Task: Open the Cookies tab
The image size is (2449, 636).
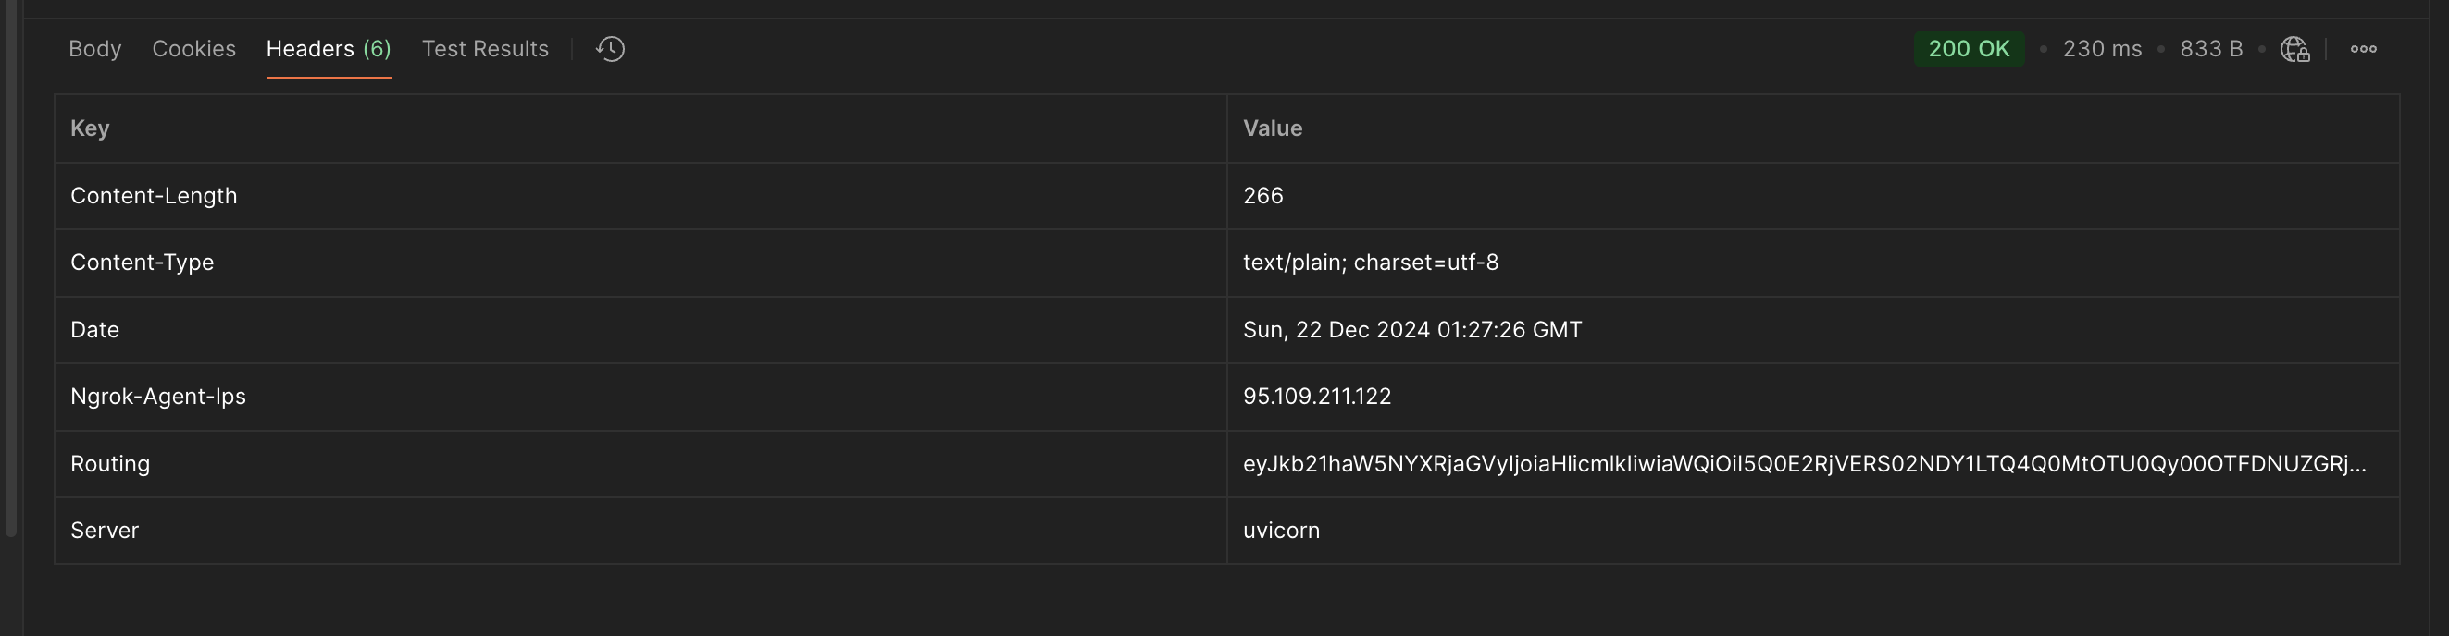Action: click(x=194, y=48)
